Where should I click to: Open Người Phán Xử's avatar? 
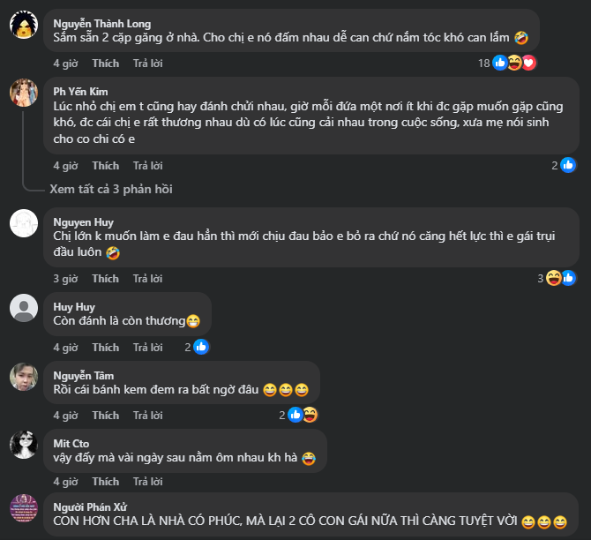(23, 509)
